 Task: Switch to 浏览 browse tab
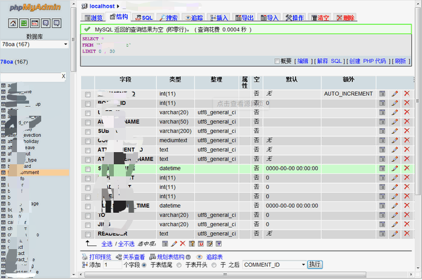pyautogui.click(x=93, y=18)
